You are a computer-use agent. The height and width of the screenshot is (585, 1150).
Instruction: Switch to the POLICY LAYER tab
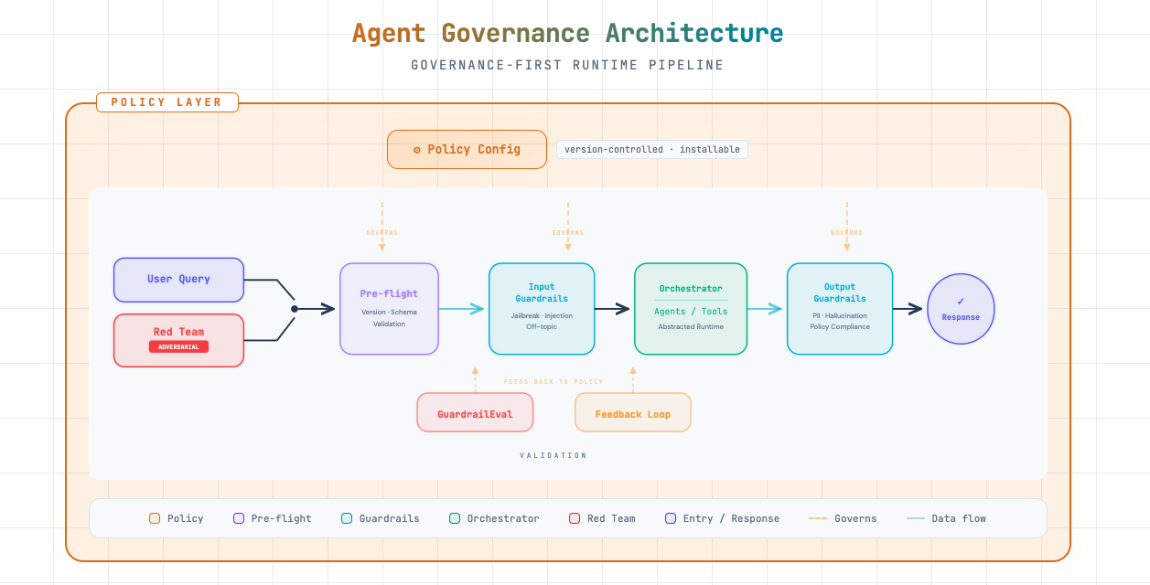tap(167, 101)
